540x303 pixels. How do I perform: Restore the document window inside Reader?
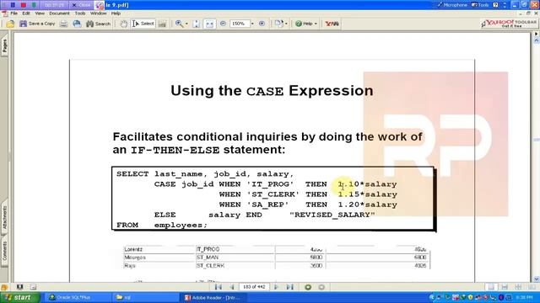pyautogui.click(x=528, y=13)
